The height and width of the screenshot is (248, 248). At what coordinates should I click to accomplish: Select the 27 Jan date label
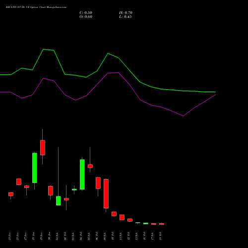pyautogui.click(x=25, y=236)
